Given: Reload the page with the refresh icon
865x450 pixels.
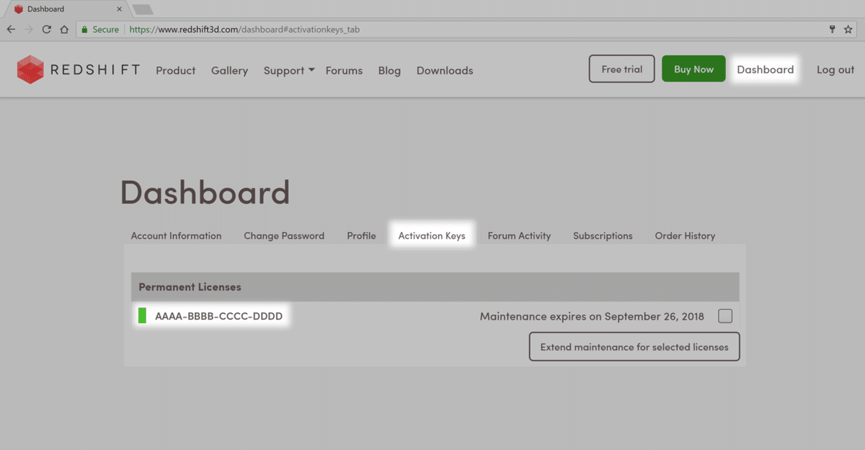Looking at the screenshot, I should point(47,30).
